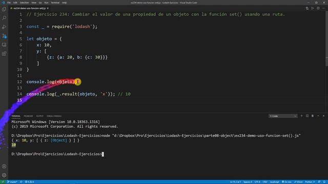Close the ex234-demo-uso-funcion-set().js tab

48,8
